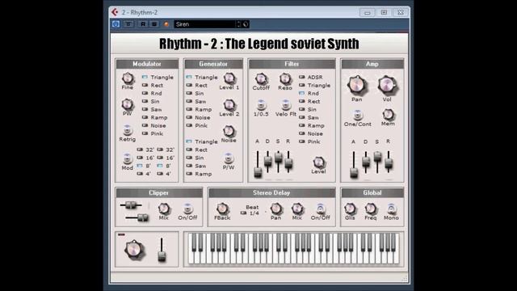The width and height of the screenshot is (517, 291).
Task: Click the Fine knob in Modulator
Action: point(128,78)
